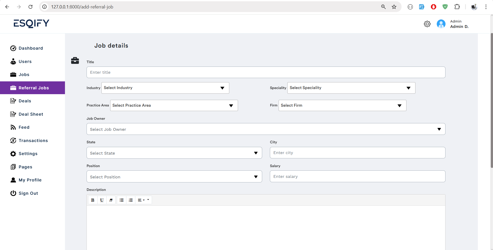Screen dimensions: 493x250
Task: Expand the Select State dropdown
Action: point(174,153)
